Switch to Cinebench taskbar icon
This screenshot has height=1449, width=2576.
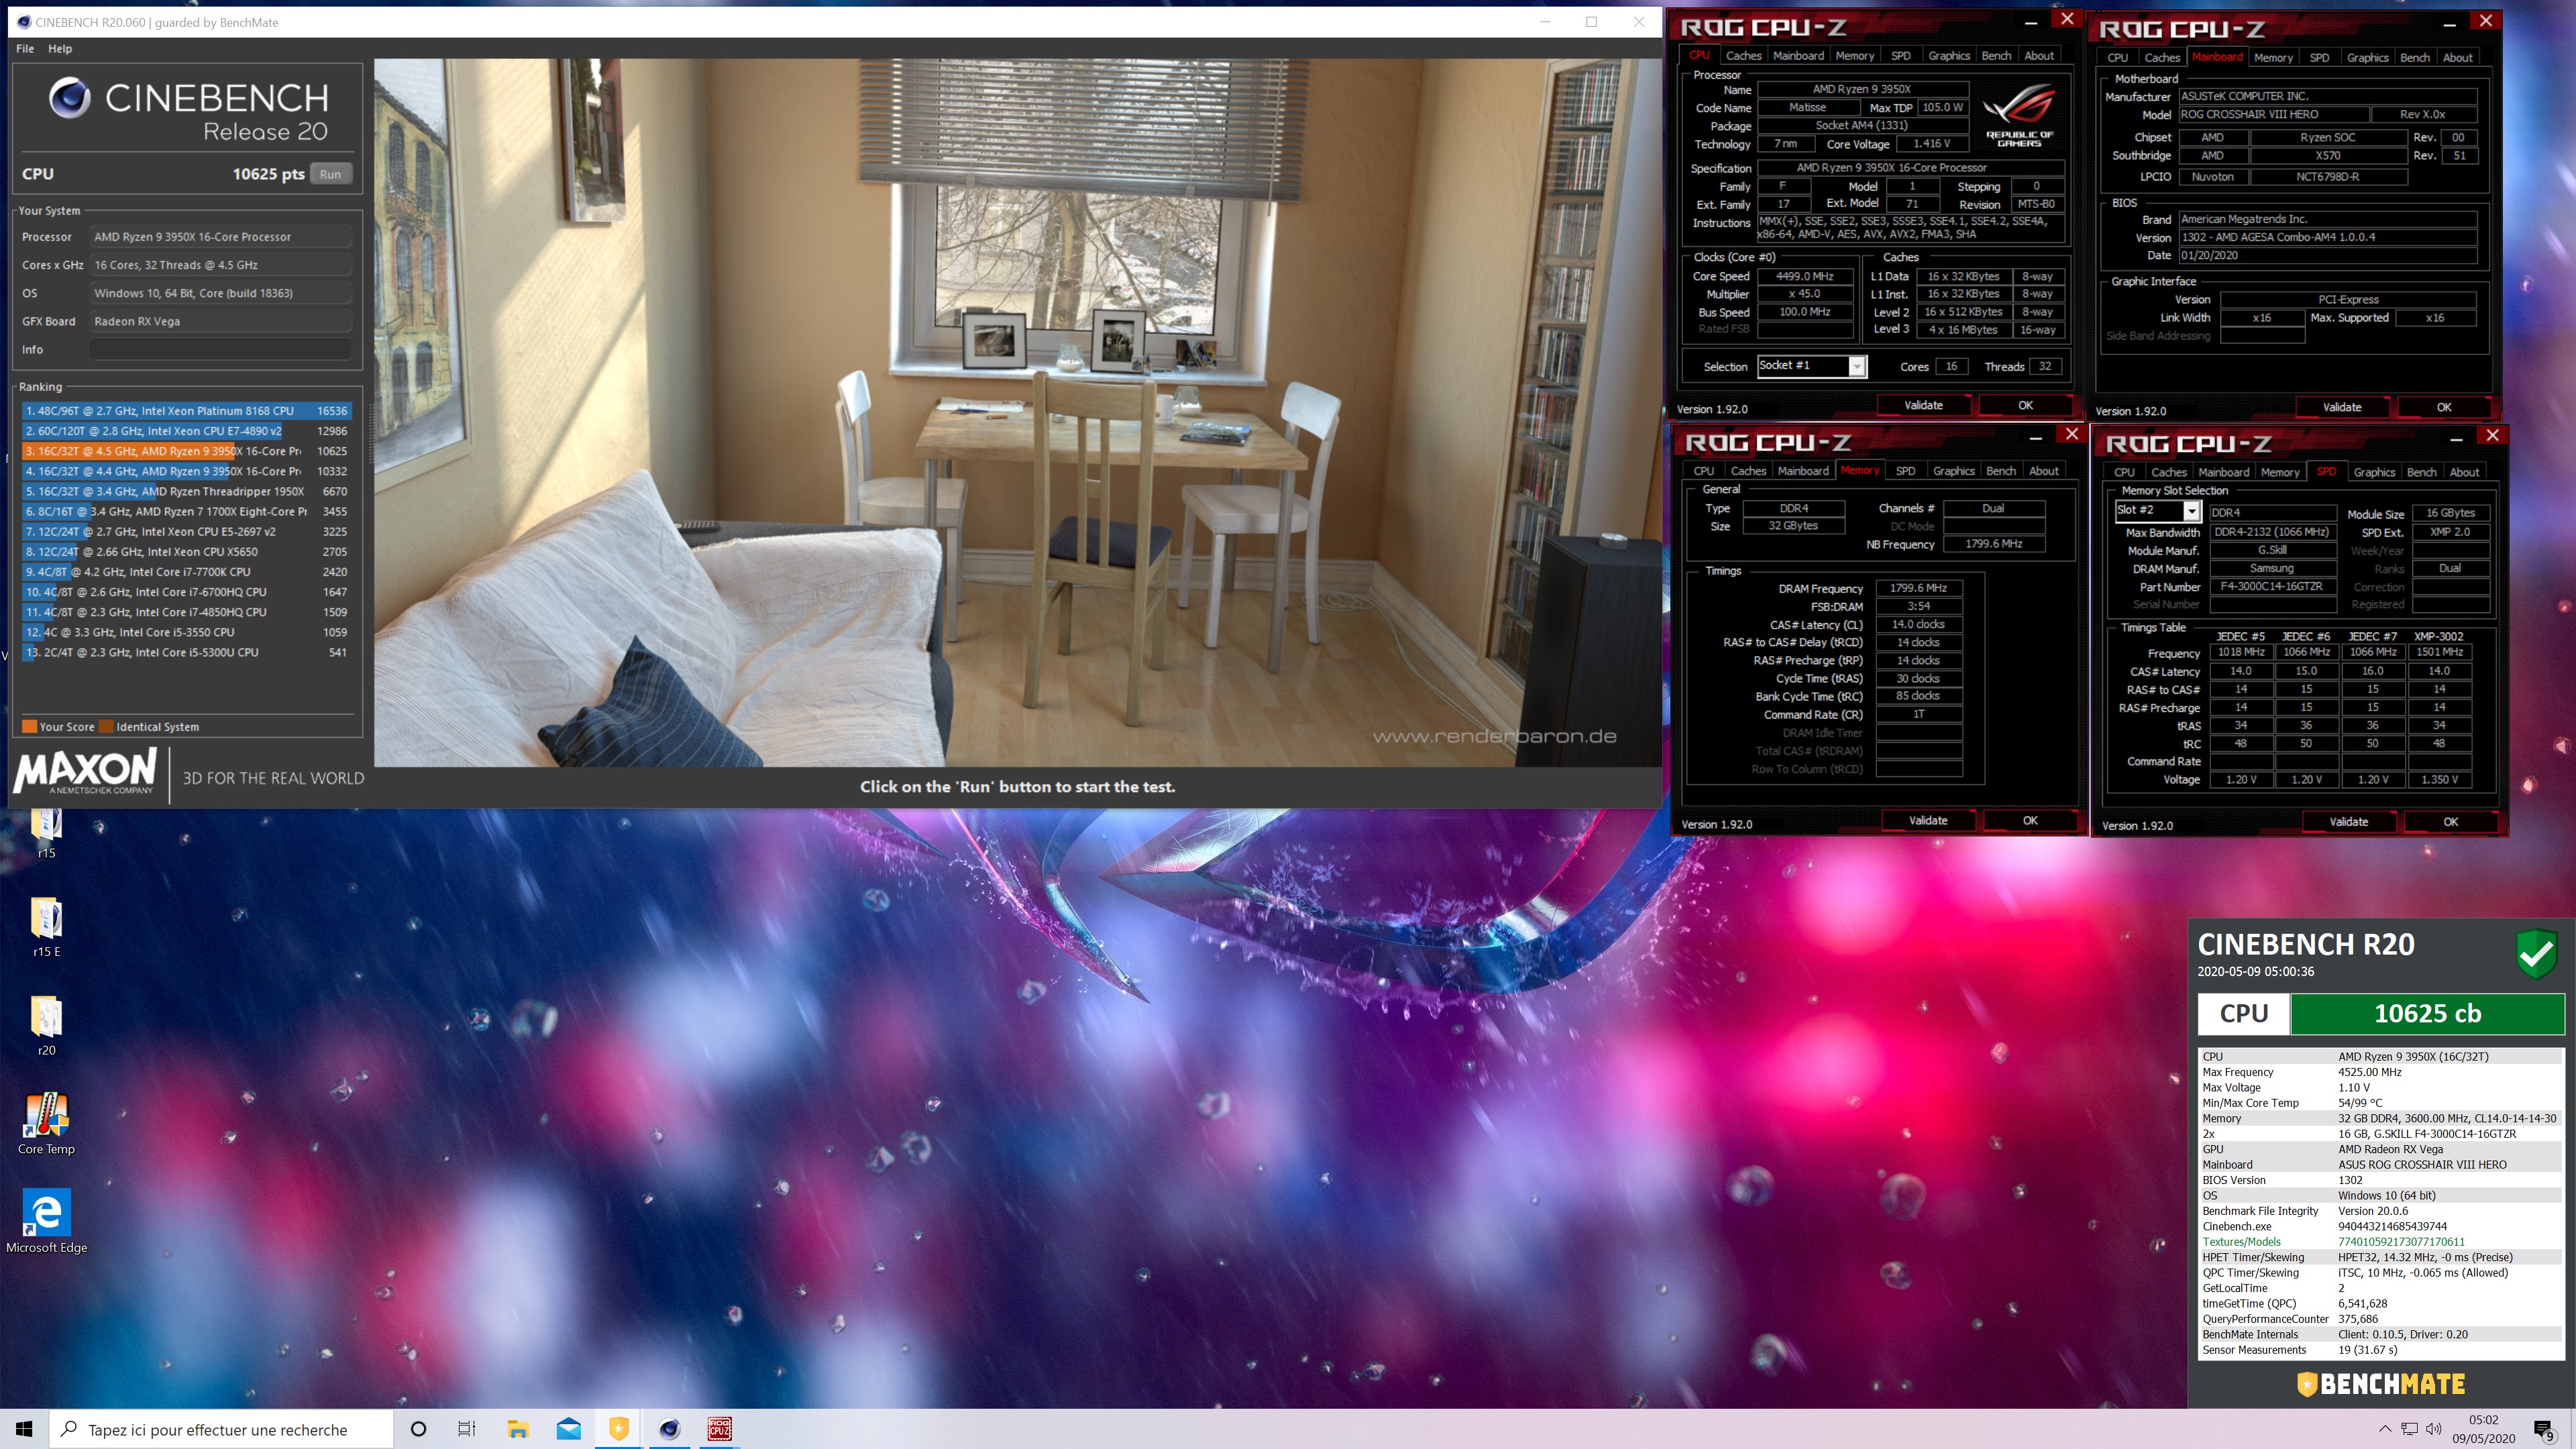click(x=669, y=1429)
